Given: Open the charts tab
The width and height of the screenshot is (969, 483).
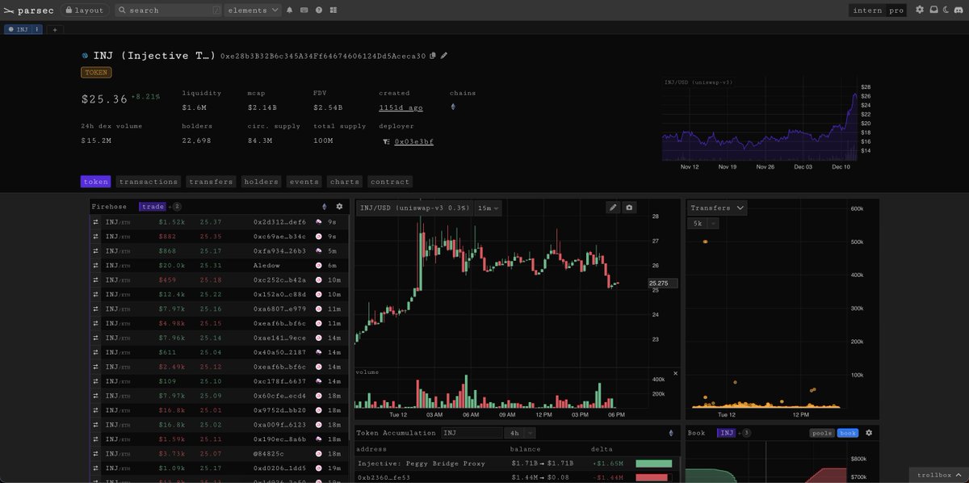Looking at the screenshot, I should [x=345, y=182].
